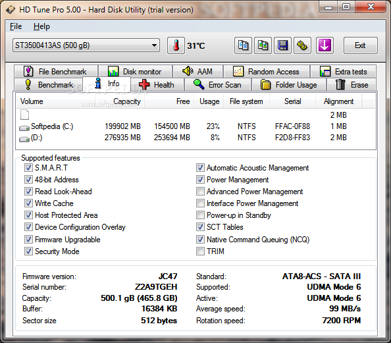Select the (D:) volume drive icon
This screenshot has height=343, width=391.
[x=24, y=139]
